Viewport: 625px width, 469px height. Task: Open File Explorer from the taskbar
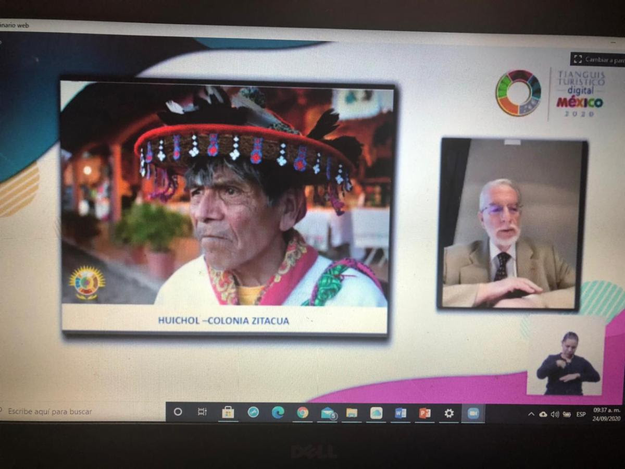(352, 413)
